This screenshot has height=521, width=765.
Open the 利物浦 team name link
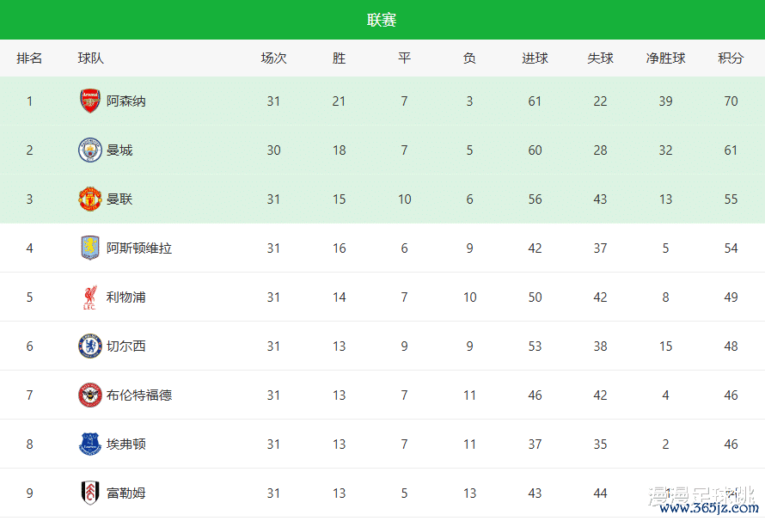(x=126, y=297)
